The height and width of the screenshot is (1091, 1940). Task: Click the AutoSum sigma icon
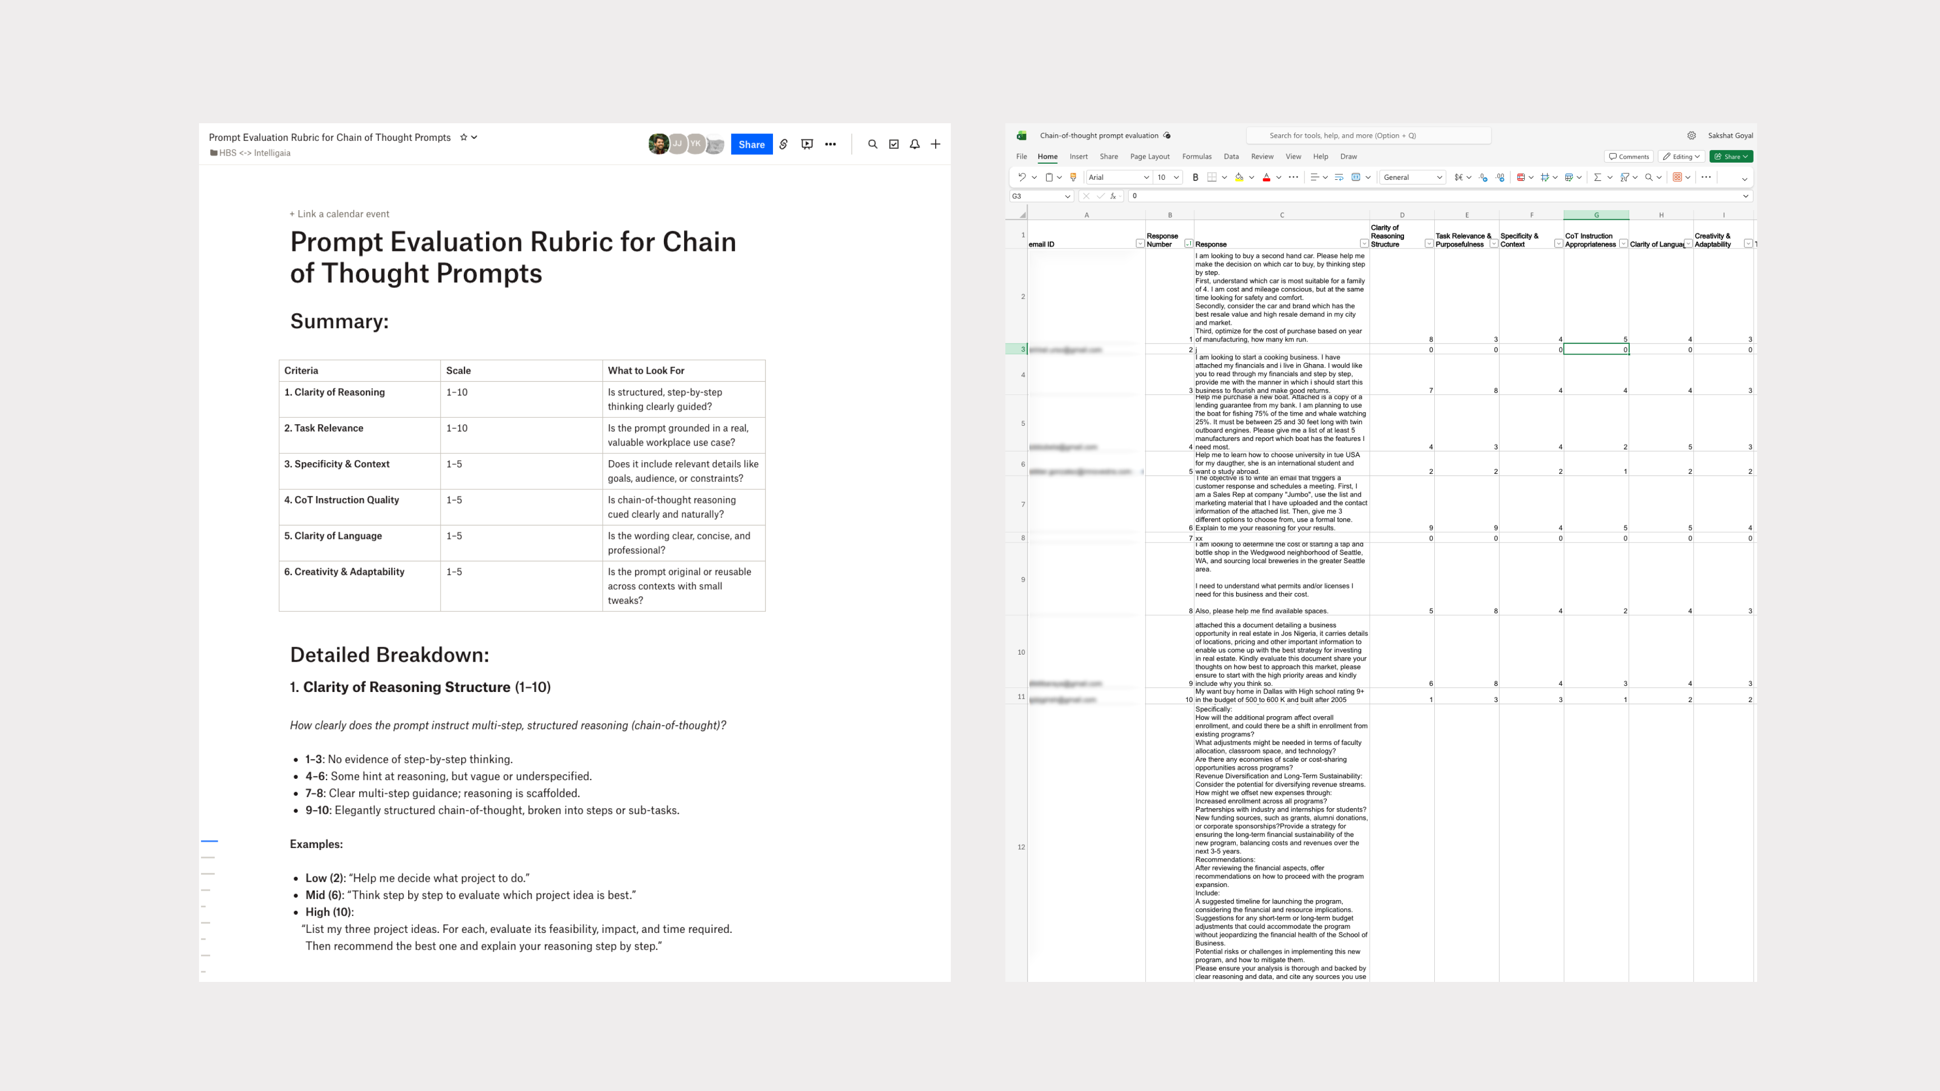[1597, 178]
